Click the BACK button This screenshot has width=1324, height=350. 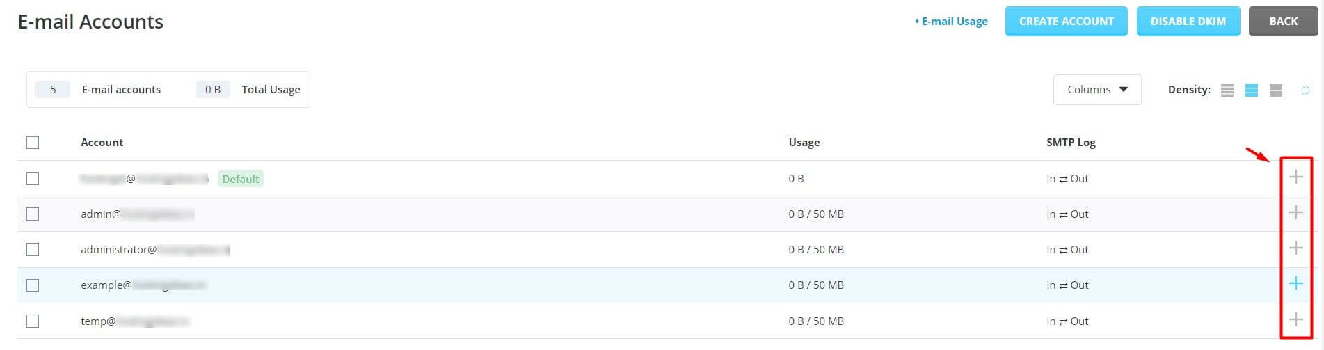click(1284, 22)
